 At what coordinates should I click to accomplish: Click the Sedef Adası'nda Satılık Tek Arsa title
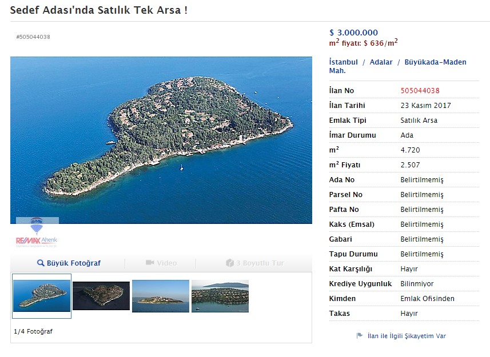click(x=99, y=10)
